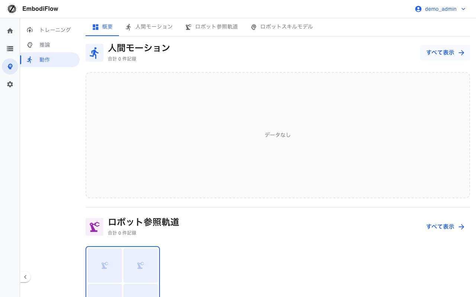Screen dimensions: 476x297
Task: Switch to the ロボットスキルモデル tab
Action: (282, 27)
